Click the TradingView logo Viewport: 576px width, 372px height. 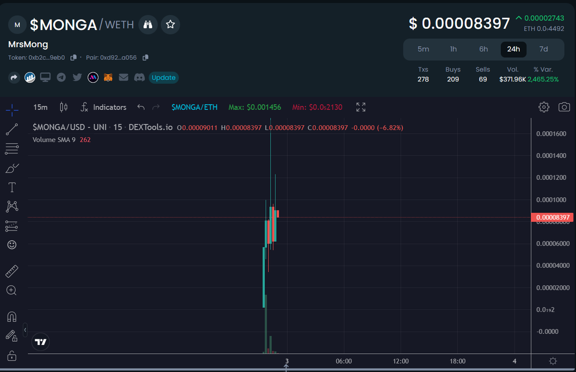[41, 342]
